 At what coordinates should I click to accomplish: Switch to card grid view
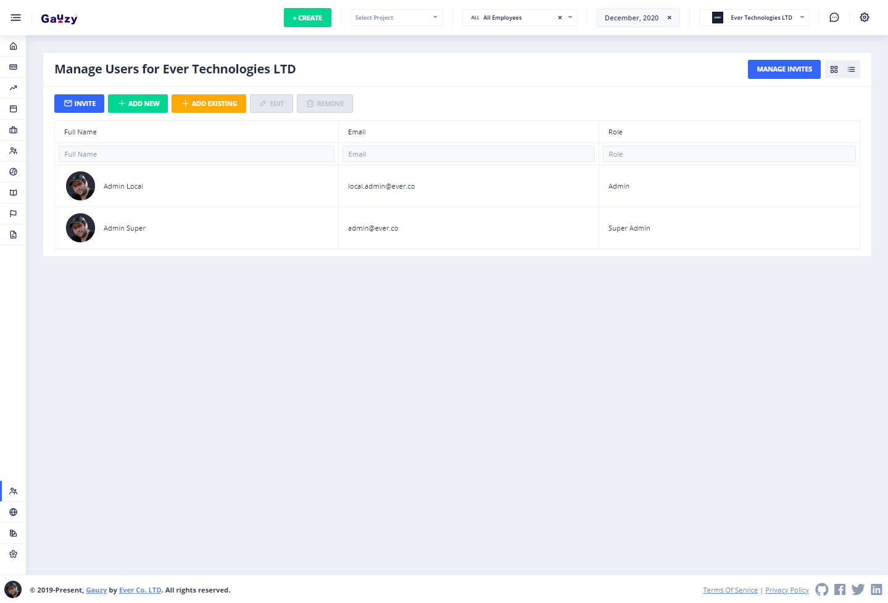pyautogui.click(x=834, y=70)
